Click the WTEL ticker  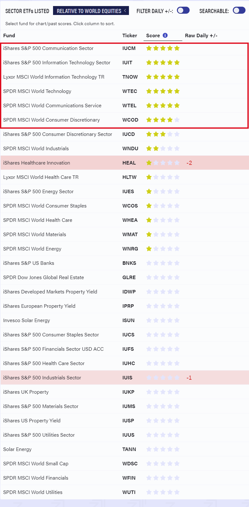point(129,106)
